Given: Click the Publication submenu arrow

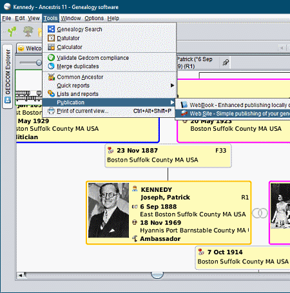Looking at the screenshot, I should 172,102.
